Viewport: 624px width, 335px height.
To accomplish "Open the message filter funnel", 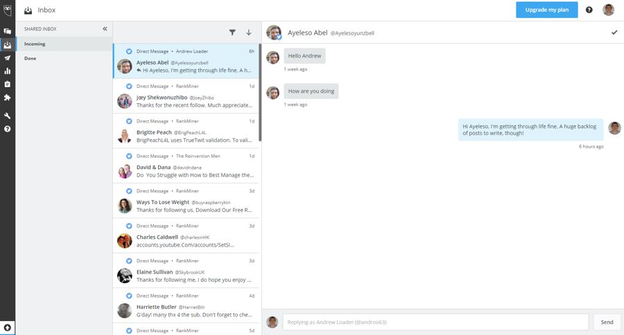I will tap(232, 33).
